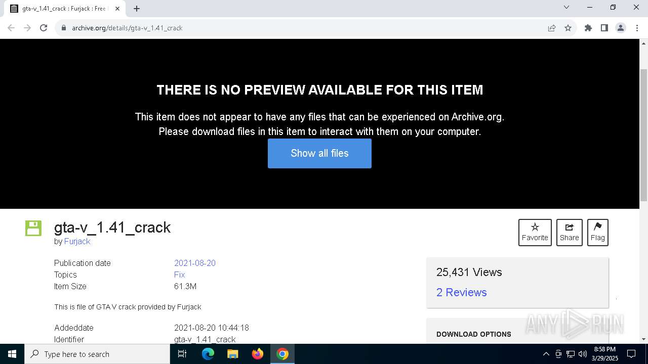
Task: Switch to Chrome on taskbar
Action: point(282,354)
